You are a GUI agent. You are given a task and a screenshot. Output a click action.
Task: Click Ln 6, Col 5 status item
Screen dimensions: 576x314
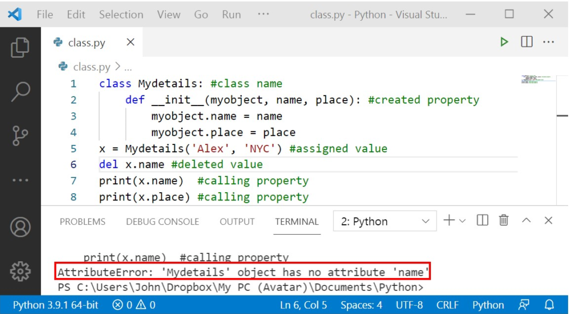pos(303,305)
